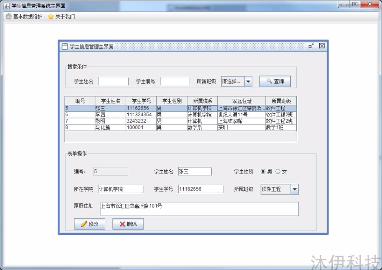382x270 pixels.
Task: Click the pencil icon on the 修改 button
Action: tap(83, 224)
